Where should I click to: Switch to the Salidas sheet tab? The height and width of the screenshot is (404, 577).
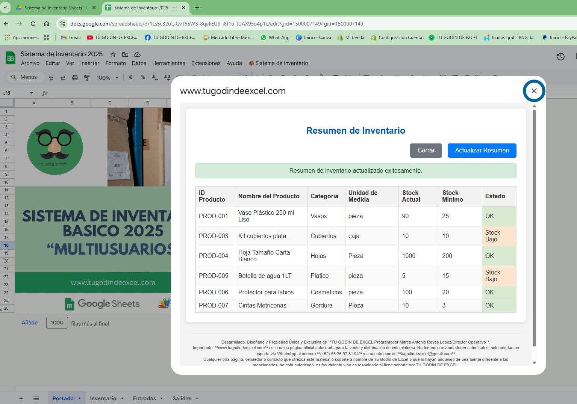(182, 398)
